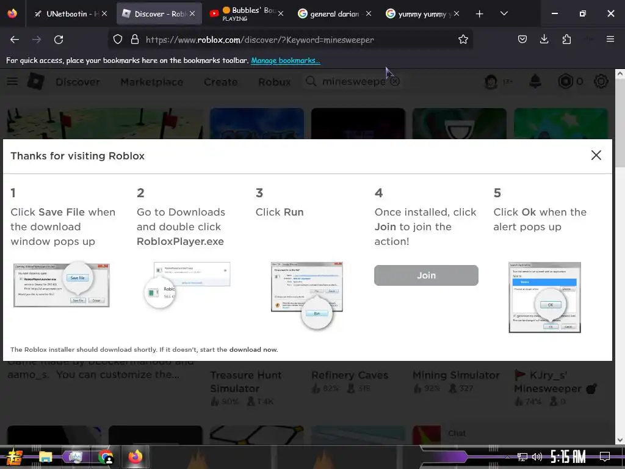Open the Firefox application menu
The image size is (625, 469).
pyautogui.click(x=610, y=39)
